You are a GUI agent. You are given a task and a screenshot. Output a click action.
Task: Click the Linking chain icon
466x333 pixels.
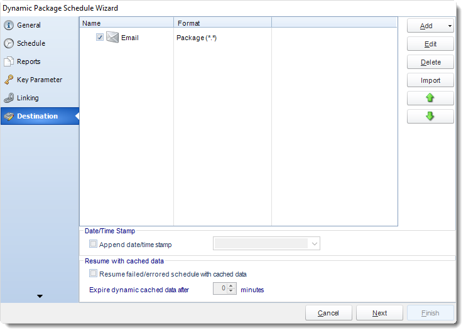[9, 98]
